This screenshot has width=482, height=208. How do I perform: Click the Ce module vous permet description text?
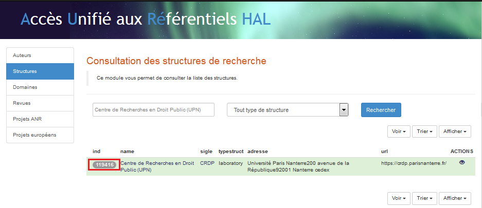(x=167, y=78)
